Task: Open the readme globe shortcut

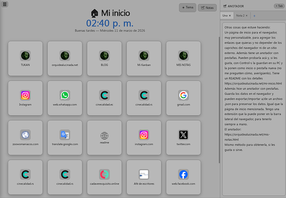Action: pyautogui.click(x=104, y=137)
